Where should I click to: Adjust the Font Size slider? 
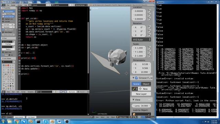coord(8,24)
